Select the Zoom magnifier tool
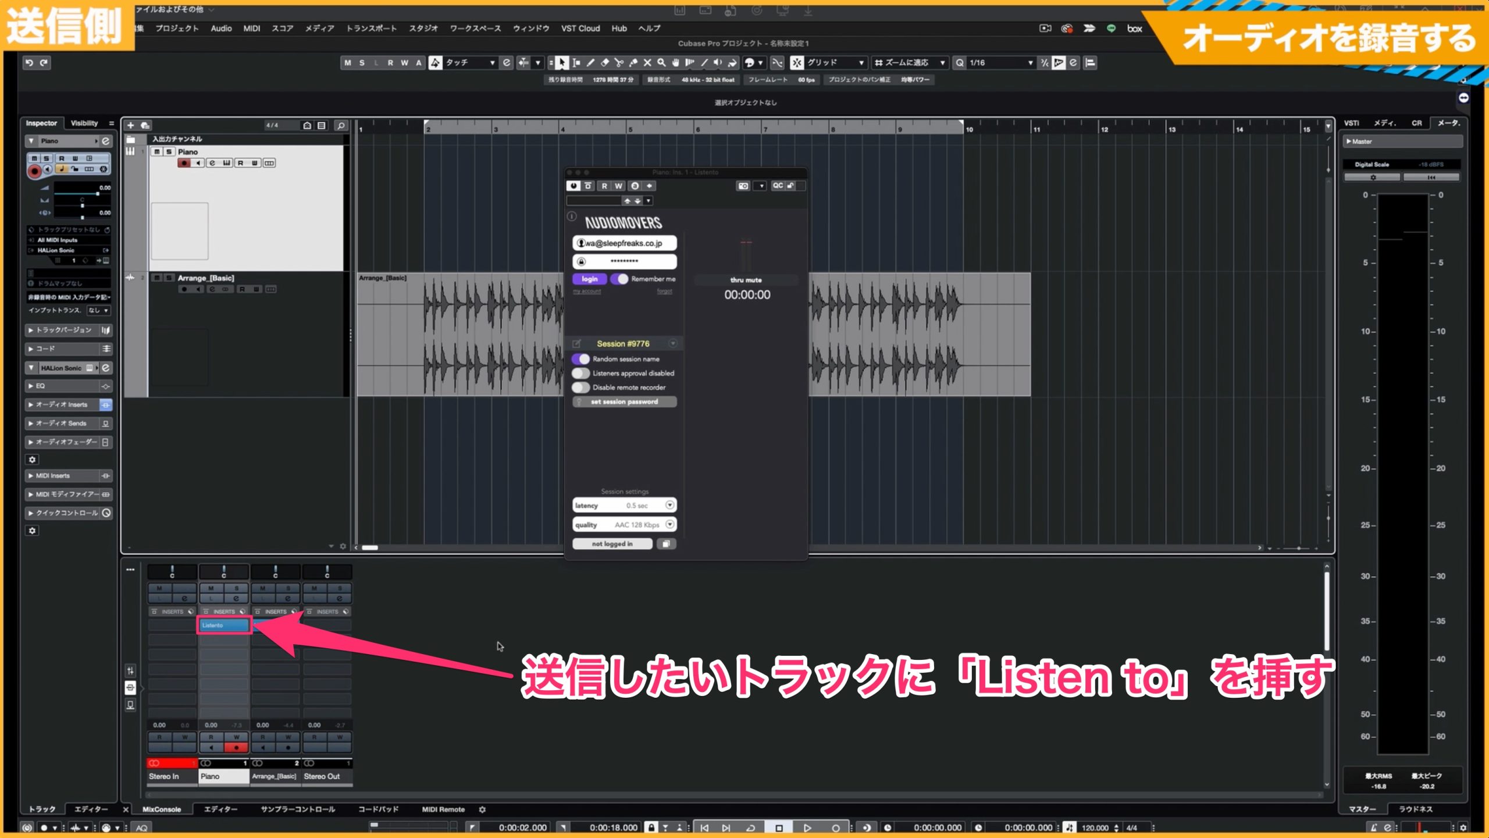 (661, 63)
